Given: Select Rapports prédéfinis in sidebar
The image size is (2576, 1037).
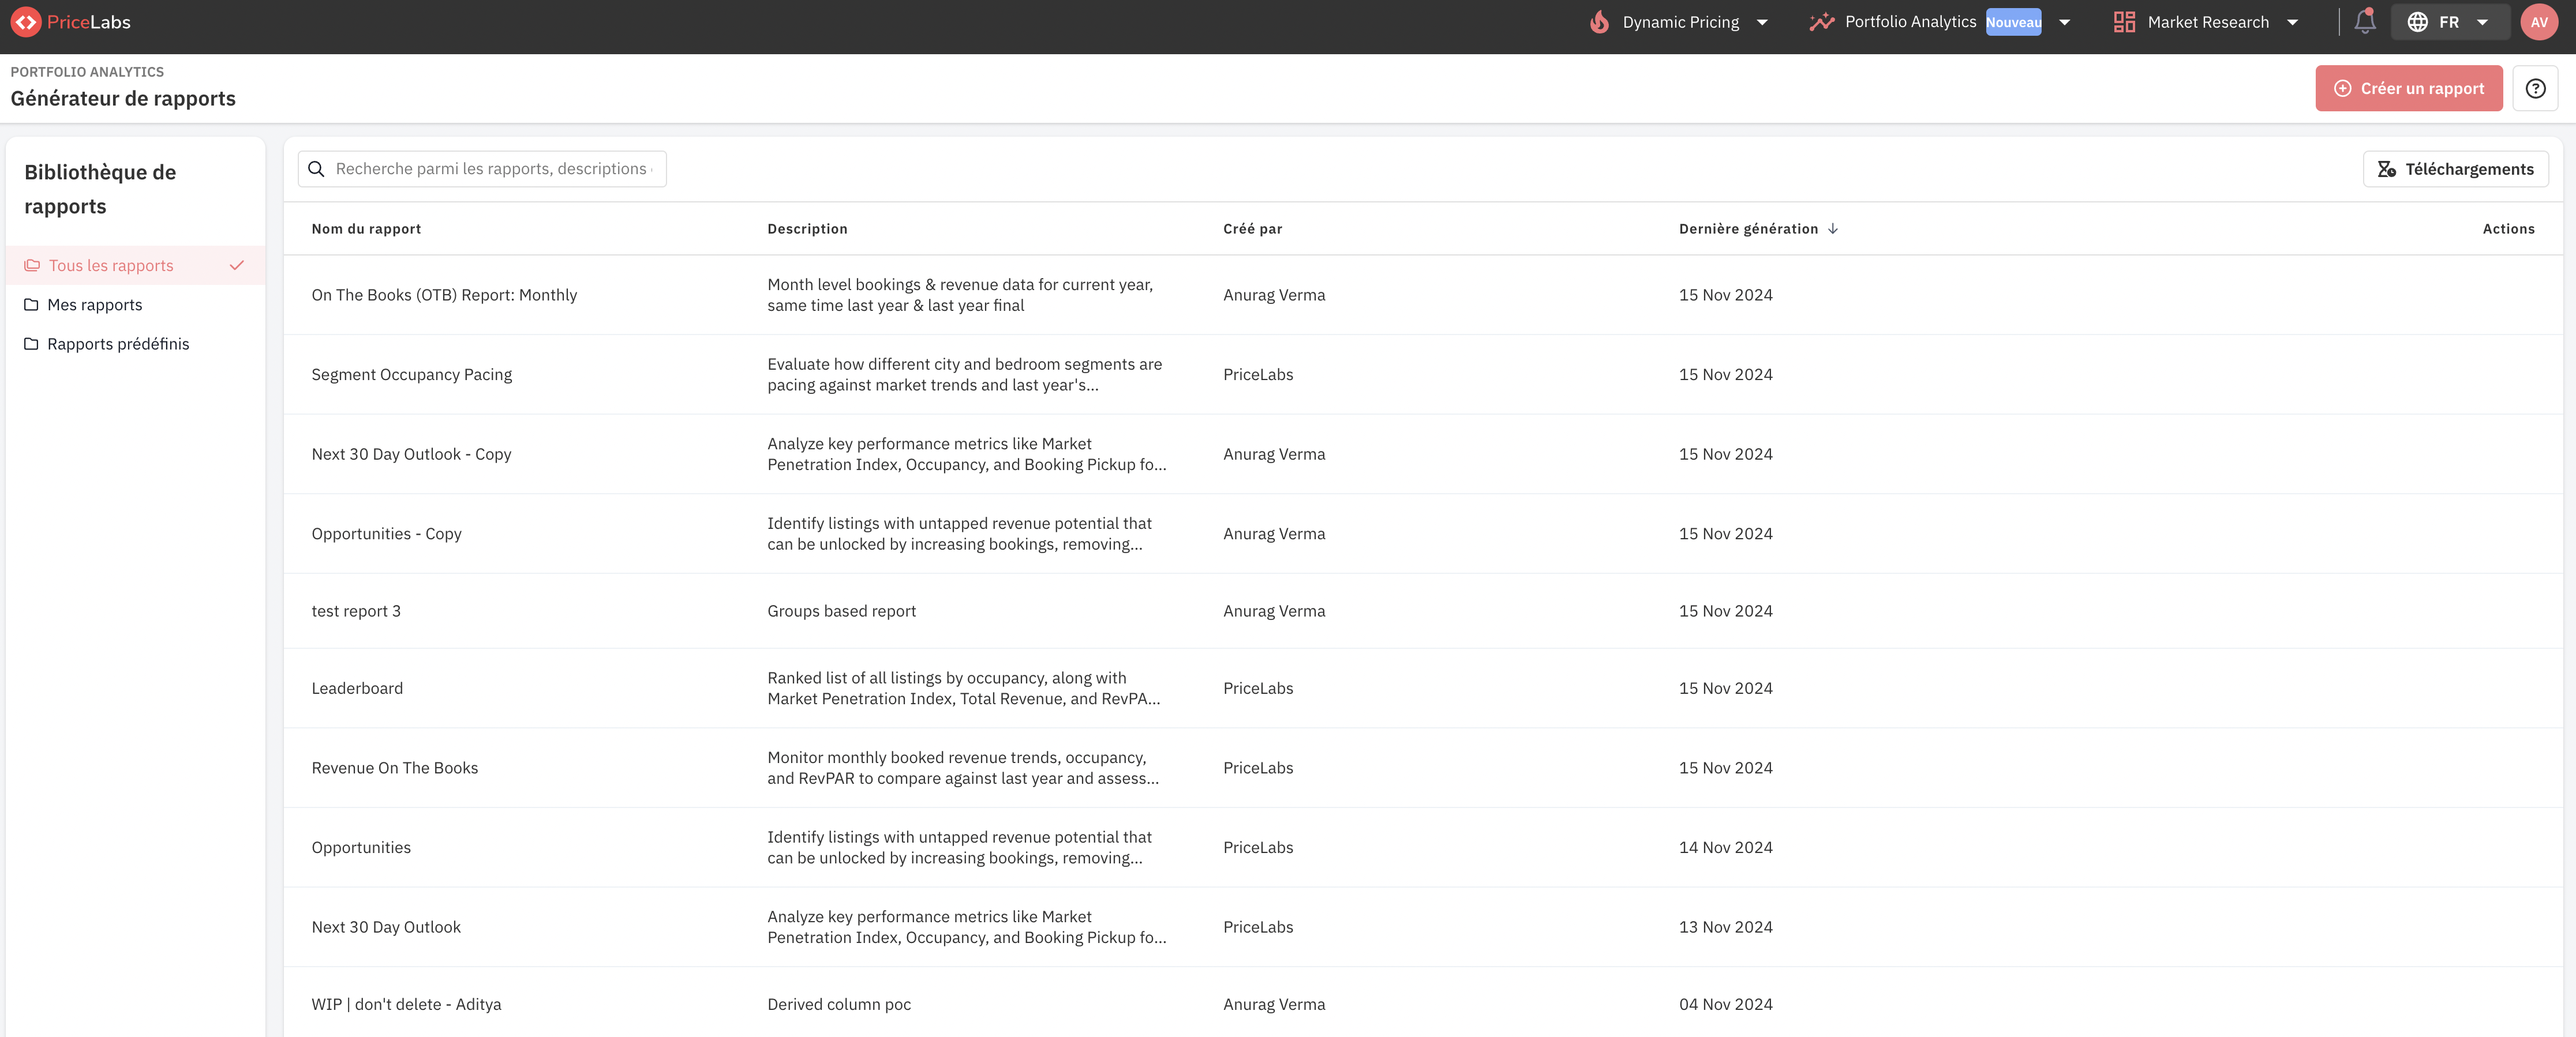Looking at the screenshot, I should tap(135, 344).
